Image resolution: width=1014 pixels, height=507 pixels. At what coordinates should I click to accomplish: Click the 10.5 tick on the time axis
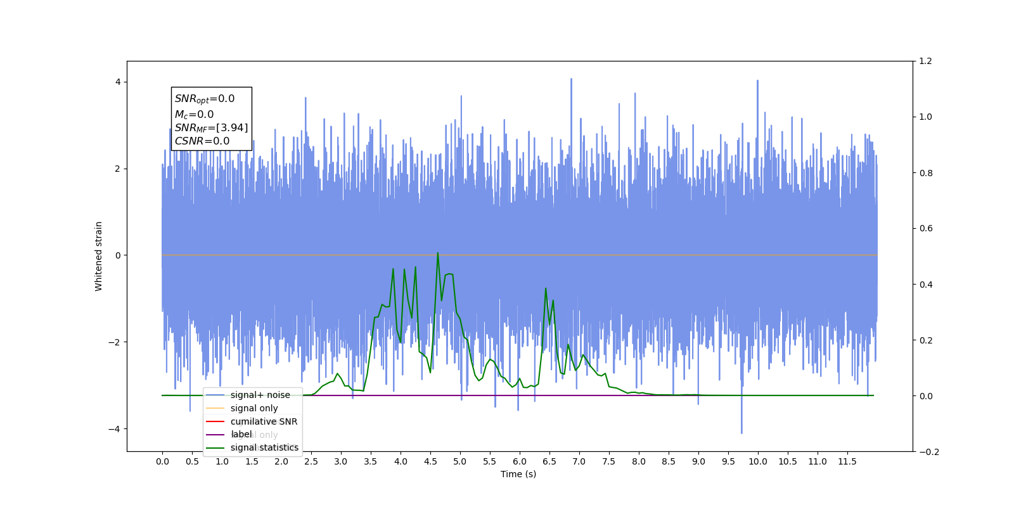click(x=788, y=461)
